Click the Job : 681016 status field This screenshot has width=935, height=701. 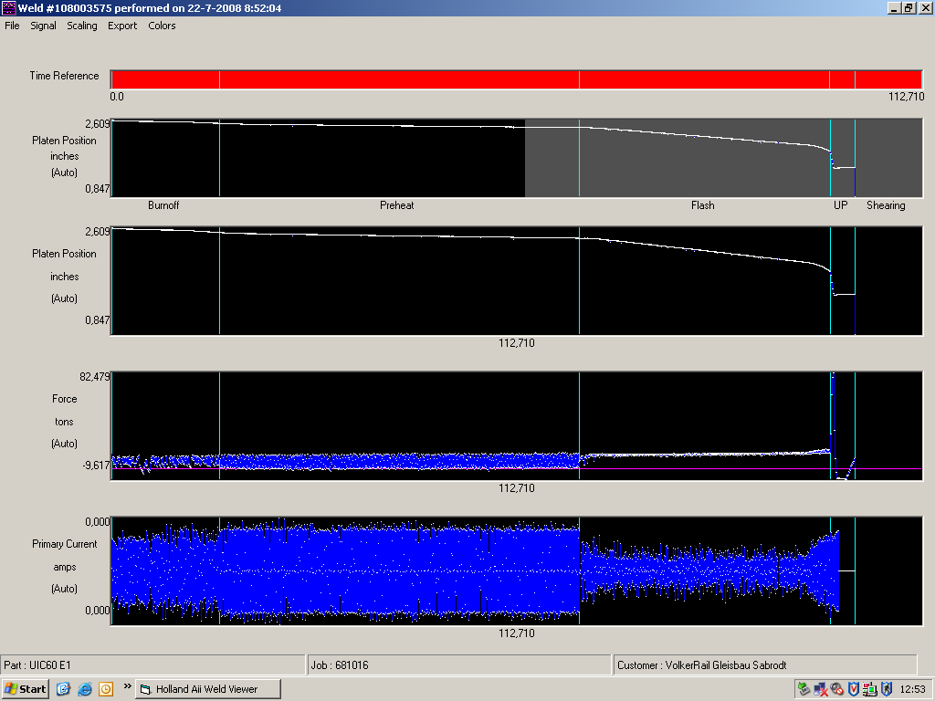coord(458,665)
